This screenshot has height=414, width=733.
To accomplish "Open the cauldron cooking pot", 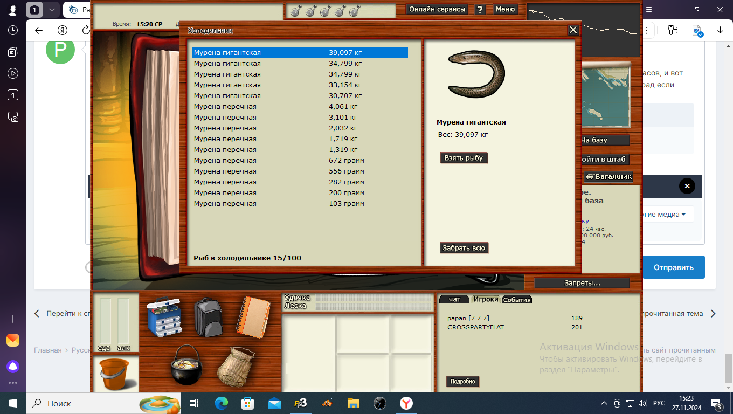I will pyautogui.click(x=186, y=364).
